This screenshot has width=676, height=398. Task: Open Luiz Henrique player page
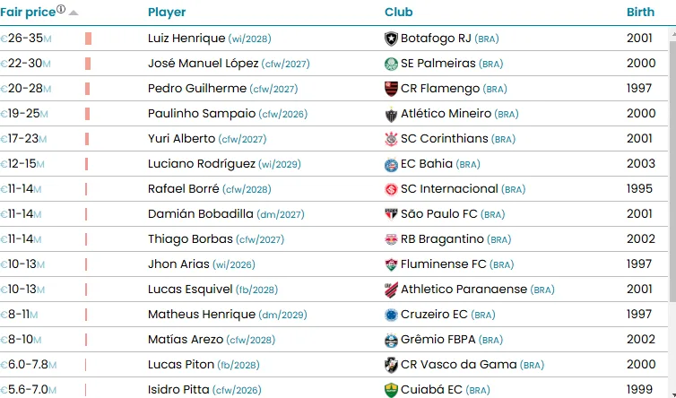[x=186, y=39]
